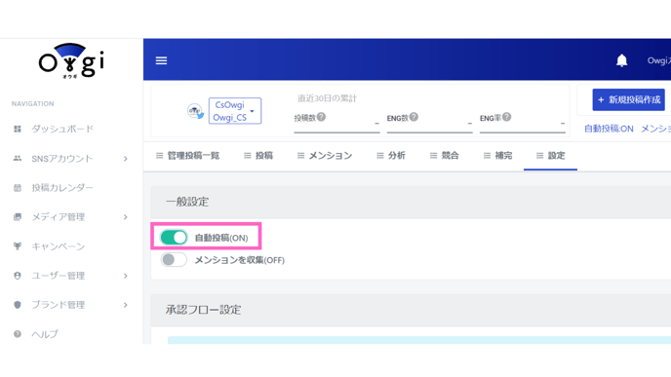Screen dimensions: 671x377
Task: Click the 直近30日の累計 label
Action: click(327, 98)
